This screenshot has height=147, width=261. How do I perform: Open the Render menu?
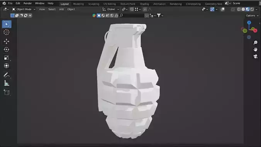point(27,3)
